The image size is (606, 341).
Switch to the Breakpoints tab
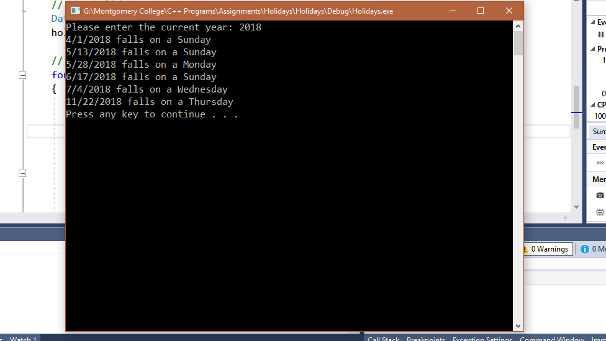click(426, 339)
